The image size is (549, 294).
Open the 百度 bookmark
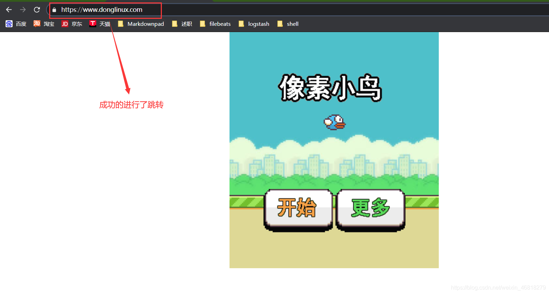point(16,24)
